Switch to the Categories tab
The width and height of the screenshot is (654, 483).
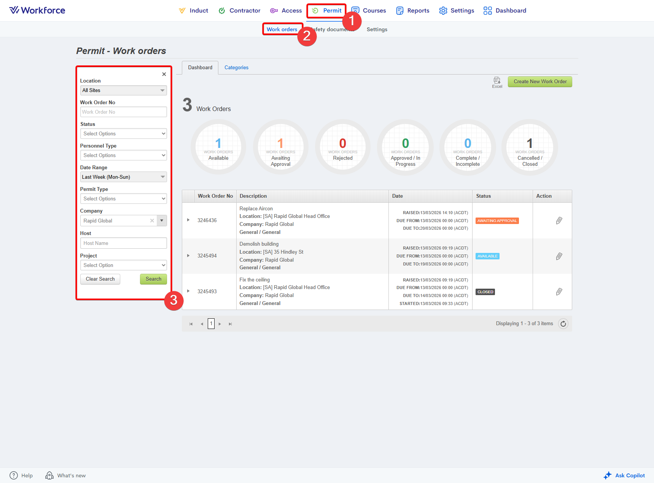click(x=236, y=68)
